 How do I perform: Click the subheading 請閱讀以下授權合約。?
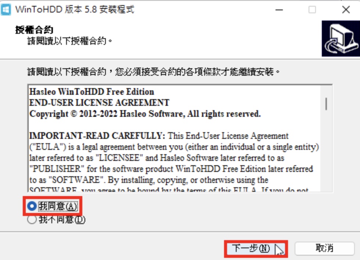pyautogui.click(x=70, y=41)
